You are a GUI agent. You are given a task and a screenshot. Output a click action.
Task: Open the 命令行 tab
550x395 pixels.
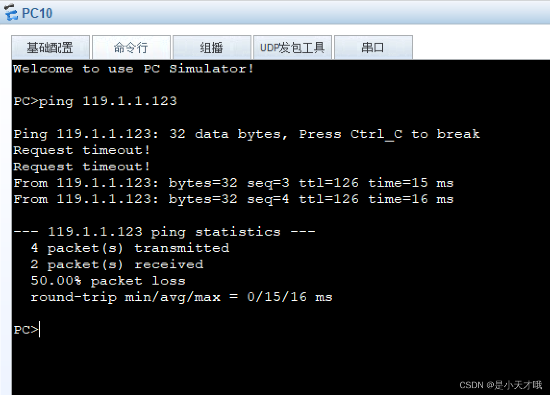131,47
